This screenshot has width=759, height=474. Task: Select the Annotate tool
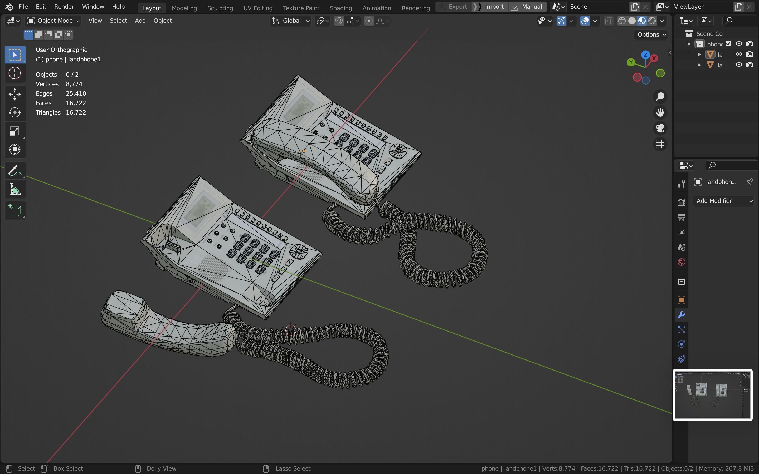[15, 171]
